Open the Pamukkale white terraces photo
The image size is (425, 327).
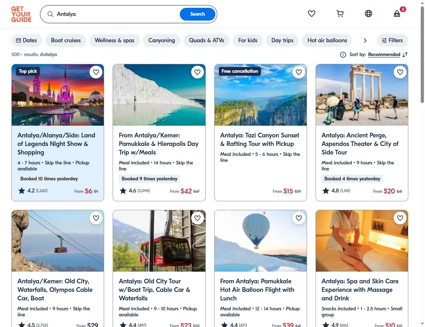coord(159,95)
